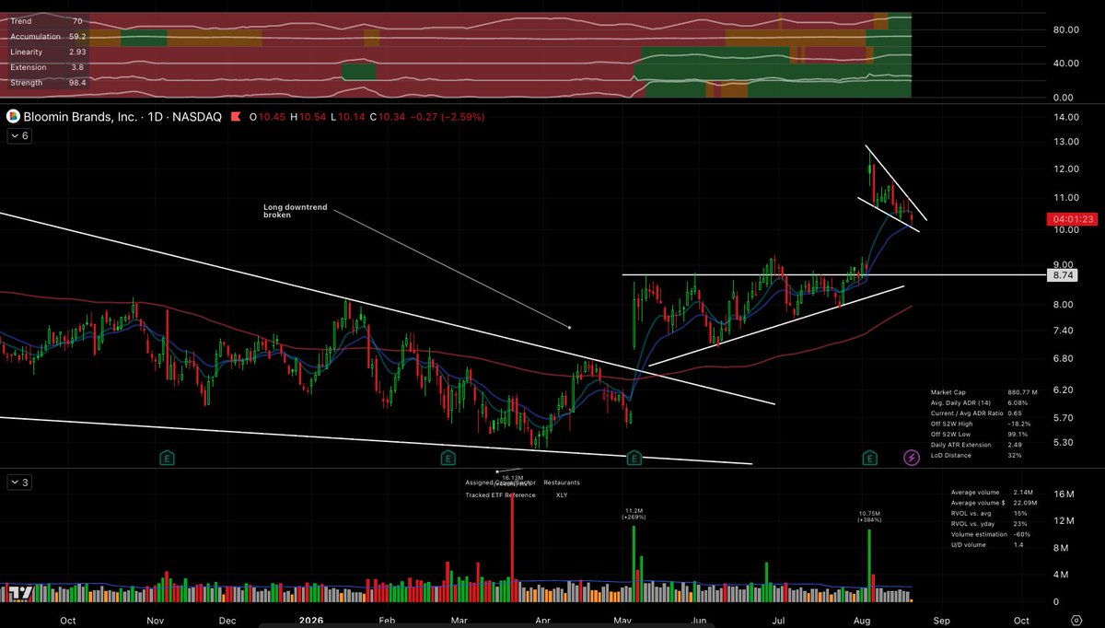
Task: Select the 8.74 horizontal line price label
Action: pyautogui.click(x=1062, y=275)
